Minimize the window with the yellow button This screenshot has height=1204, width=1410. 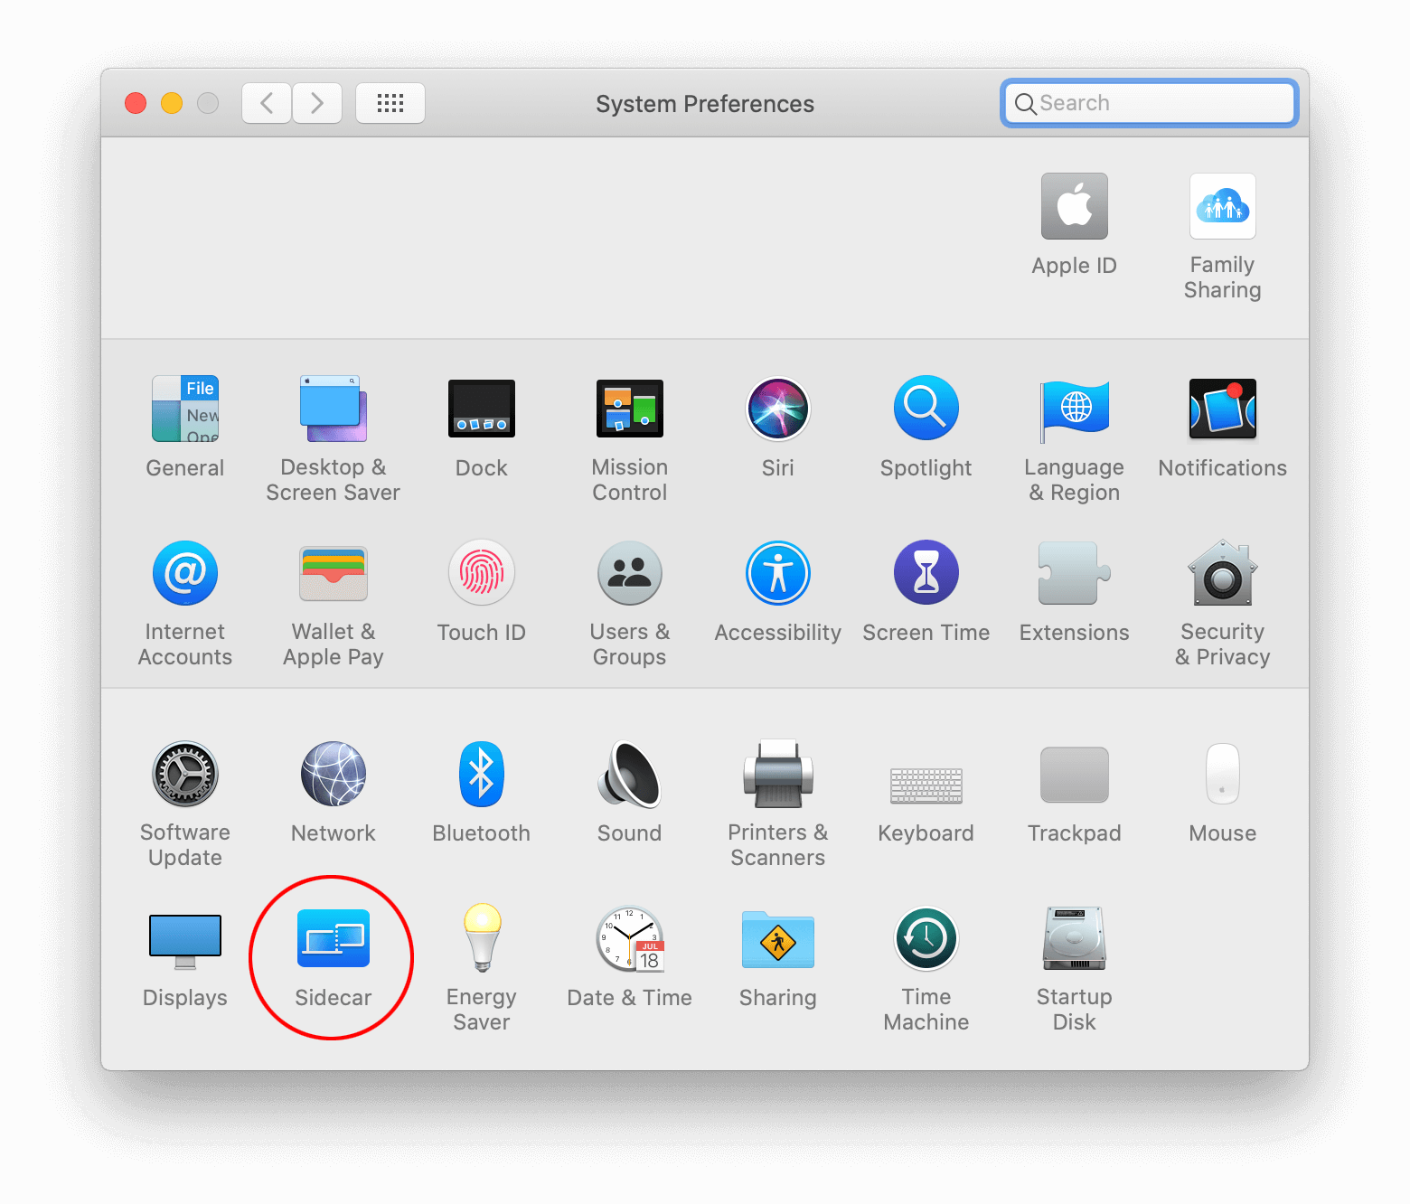pos(172,103)
